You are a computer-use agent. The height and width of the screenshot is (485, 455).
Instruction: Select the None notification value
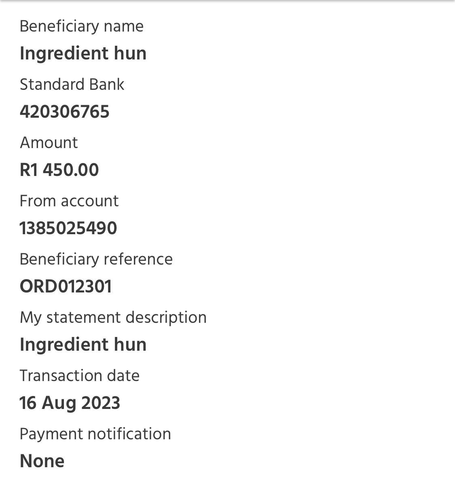(x=42, y=461)
